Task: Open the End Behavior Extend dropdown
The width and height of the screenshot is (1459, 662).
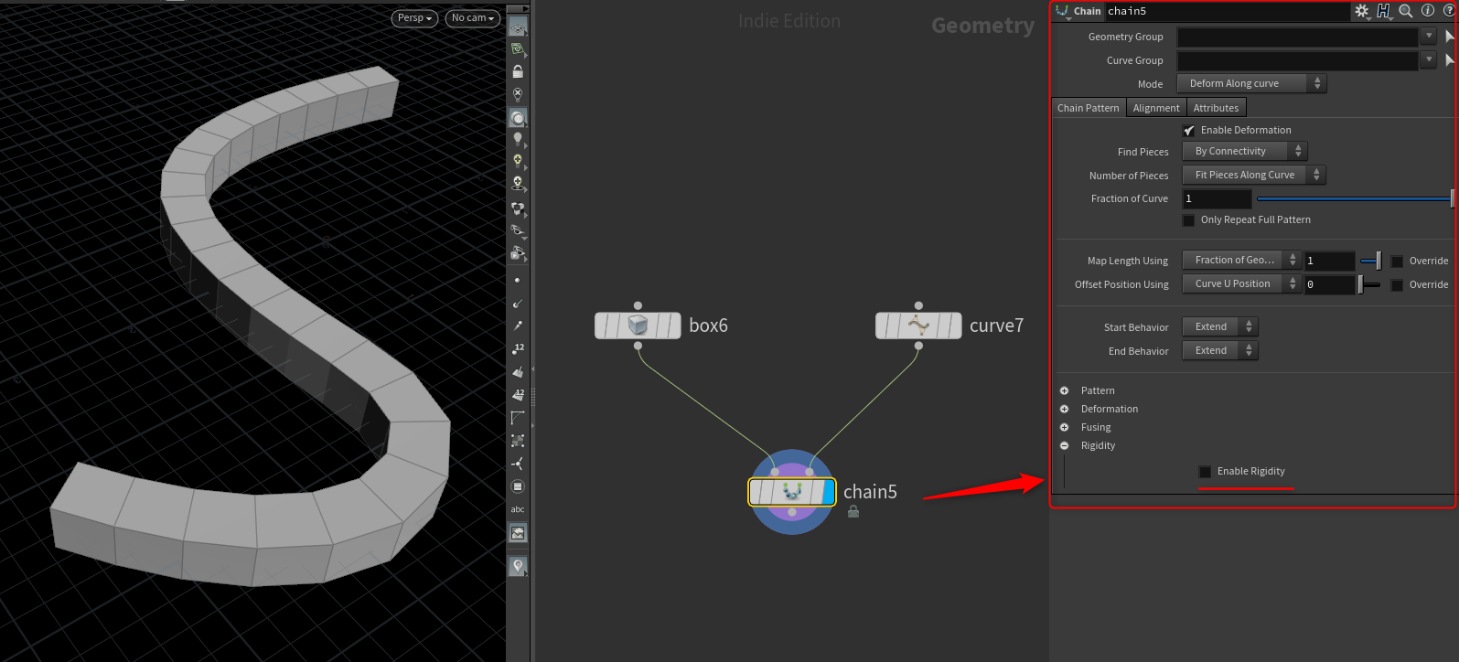Action: tap(1220, 350)
